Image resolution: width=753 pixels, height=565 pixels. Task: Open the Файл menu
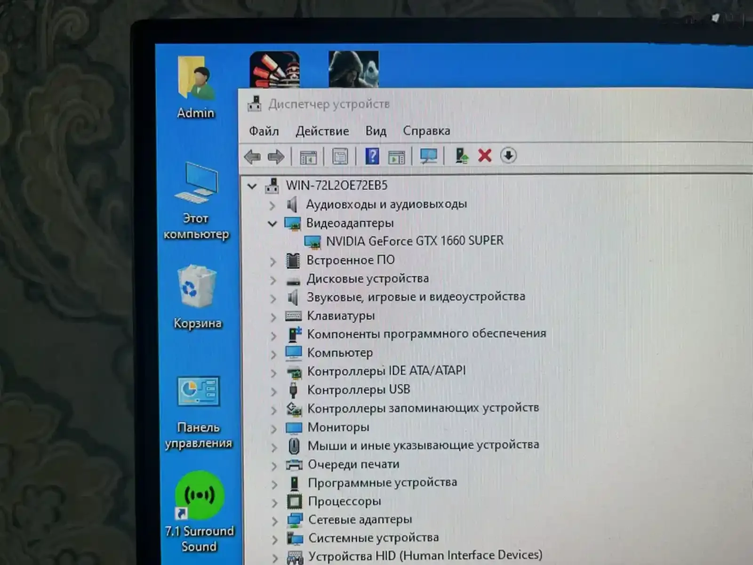pos(264,131)
